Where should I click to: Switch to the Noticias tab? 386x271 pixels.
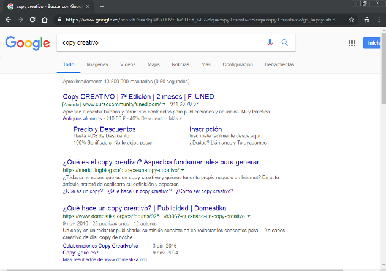click(x=181, y=64)
